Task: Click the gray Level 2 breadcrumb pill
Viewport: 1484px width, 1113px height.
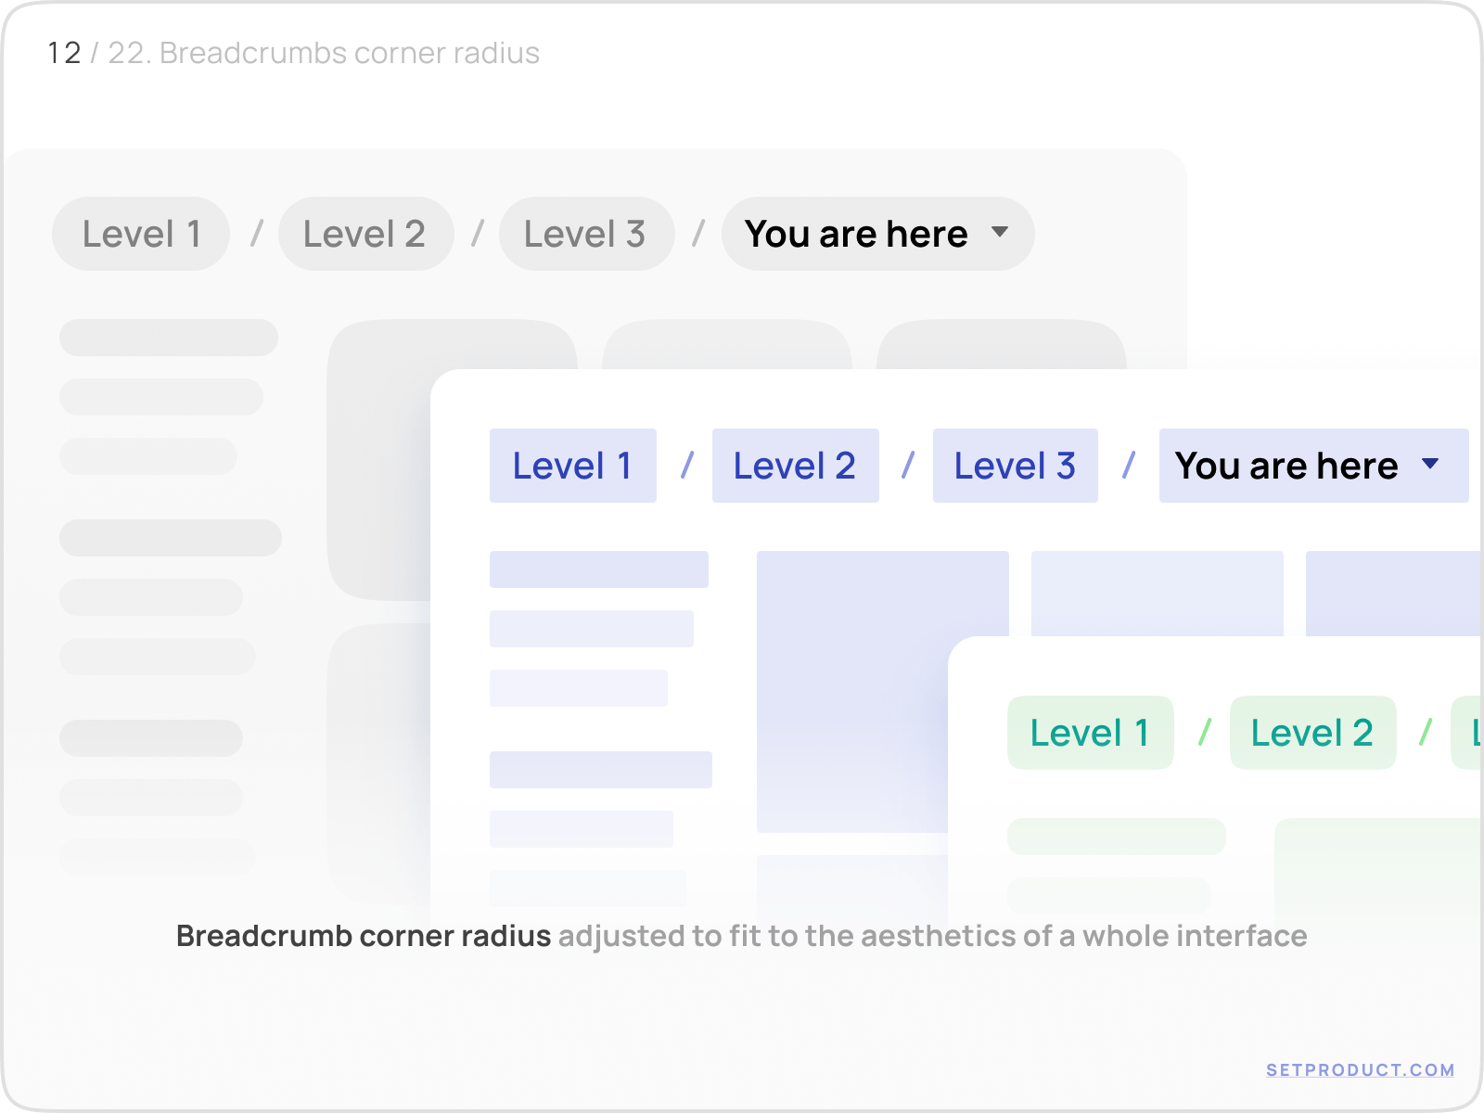Action: point(365,234)
